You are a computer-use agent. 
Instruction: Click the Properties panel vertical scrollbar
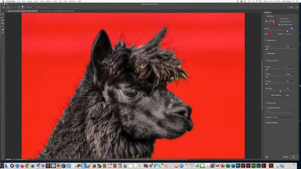(262, 85)
